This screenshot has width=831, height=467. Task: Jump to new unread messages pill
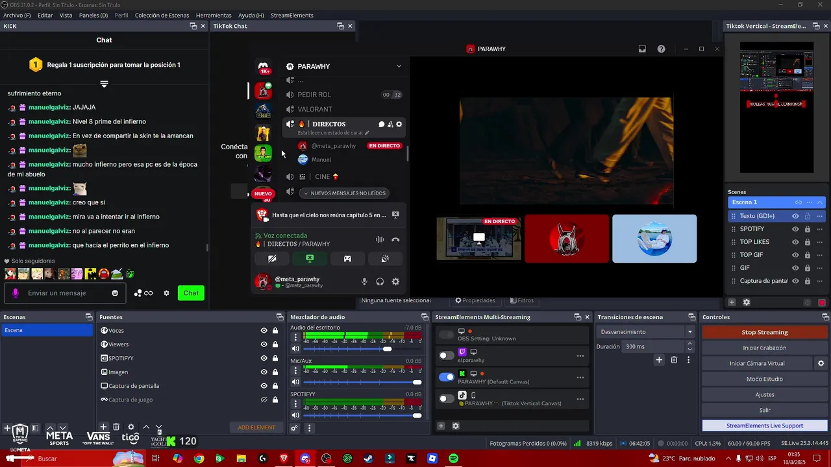pyautogui.click(x=345, y=193)
